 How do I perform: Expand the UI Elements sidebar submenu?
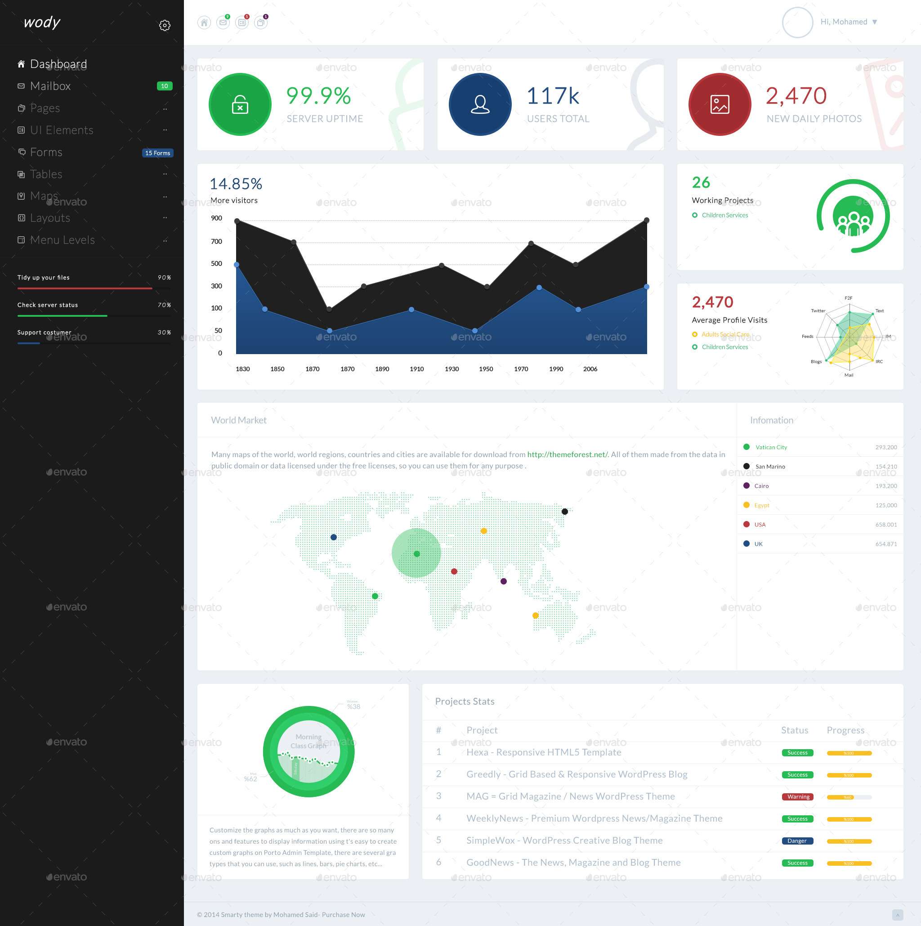click(61, 130)
